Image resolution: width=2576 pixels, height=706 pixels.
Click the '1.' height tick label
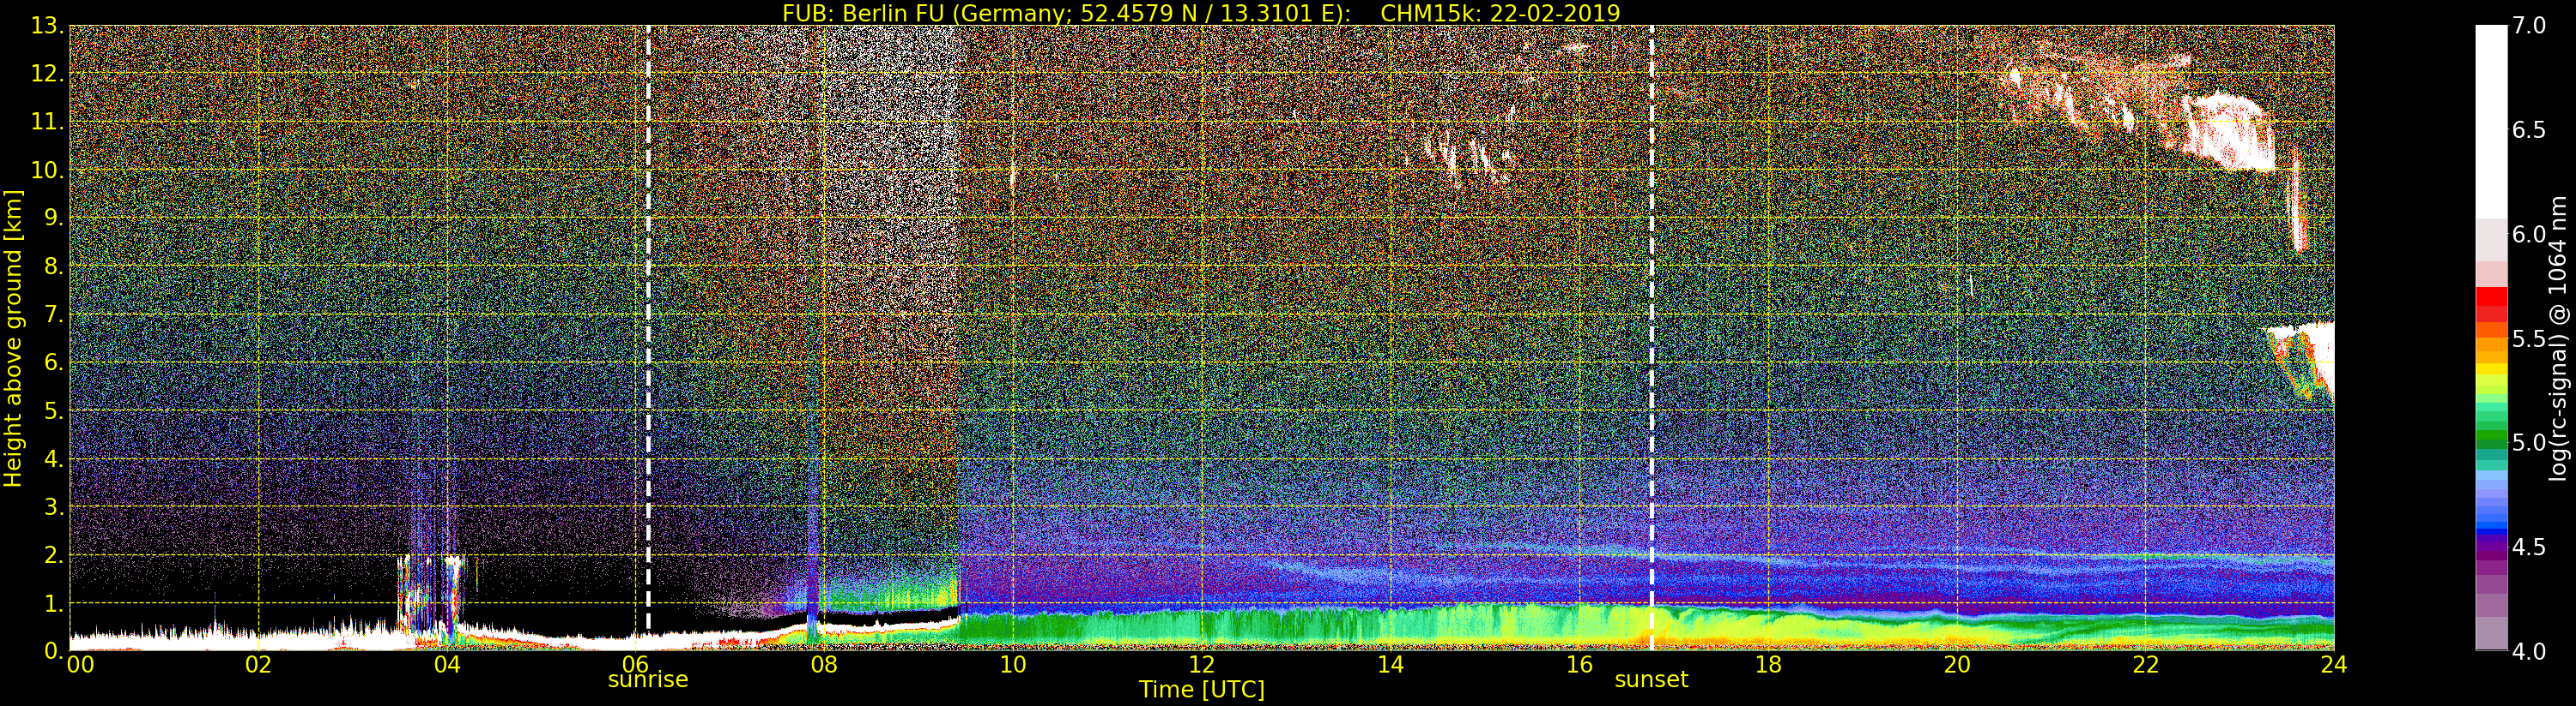coord(54,603)
